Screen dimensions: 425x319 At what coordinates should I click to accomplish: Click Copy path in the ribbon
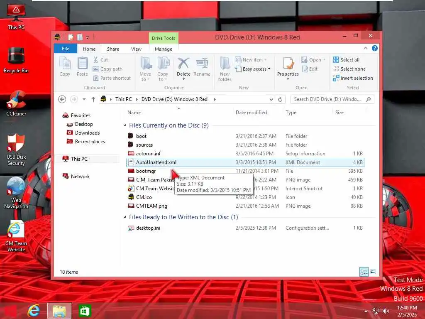tap(107, 69)
